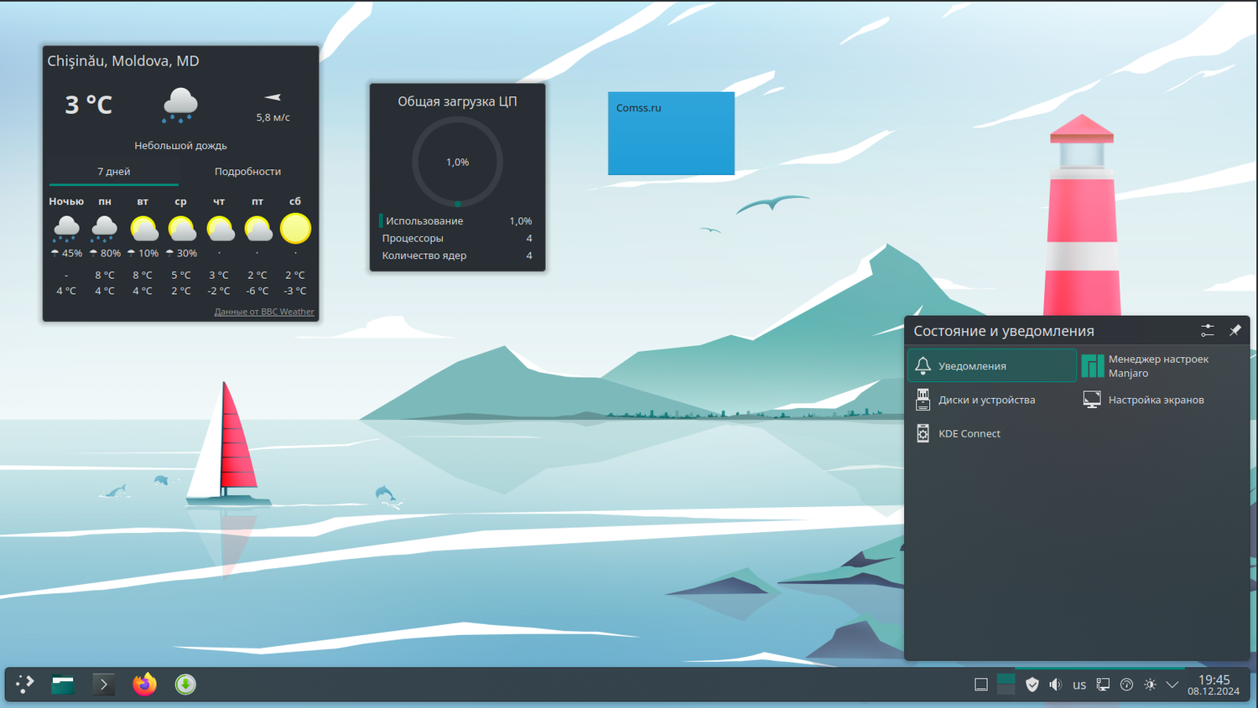
Task: Click the CPU load circular gauge
Action: pos(457,162)
